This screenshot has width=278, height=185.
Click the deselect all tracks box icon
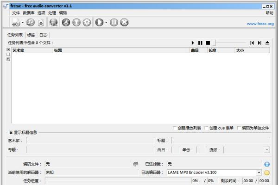pyautogui.click(x=8, y=49)
